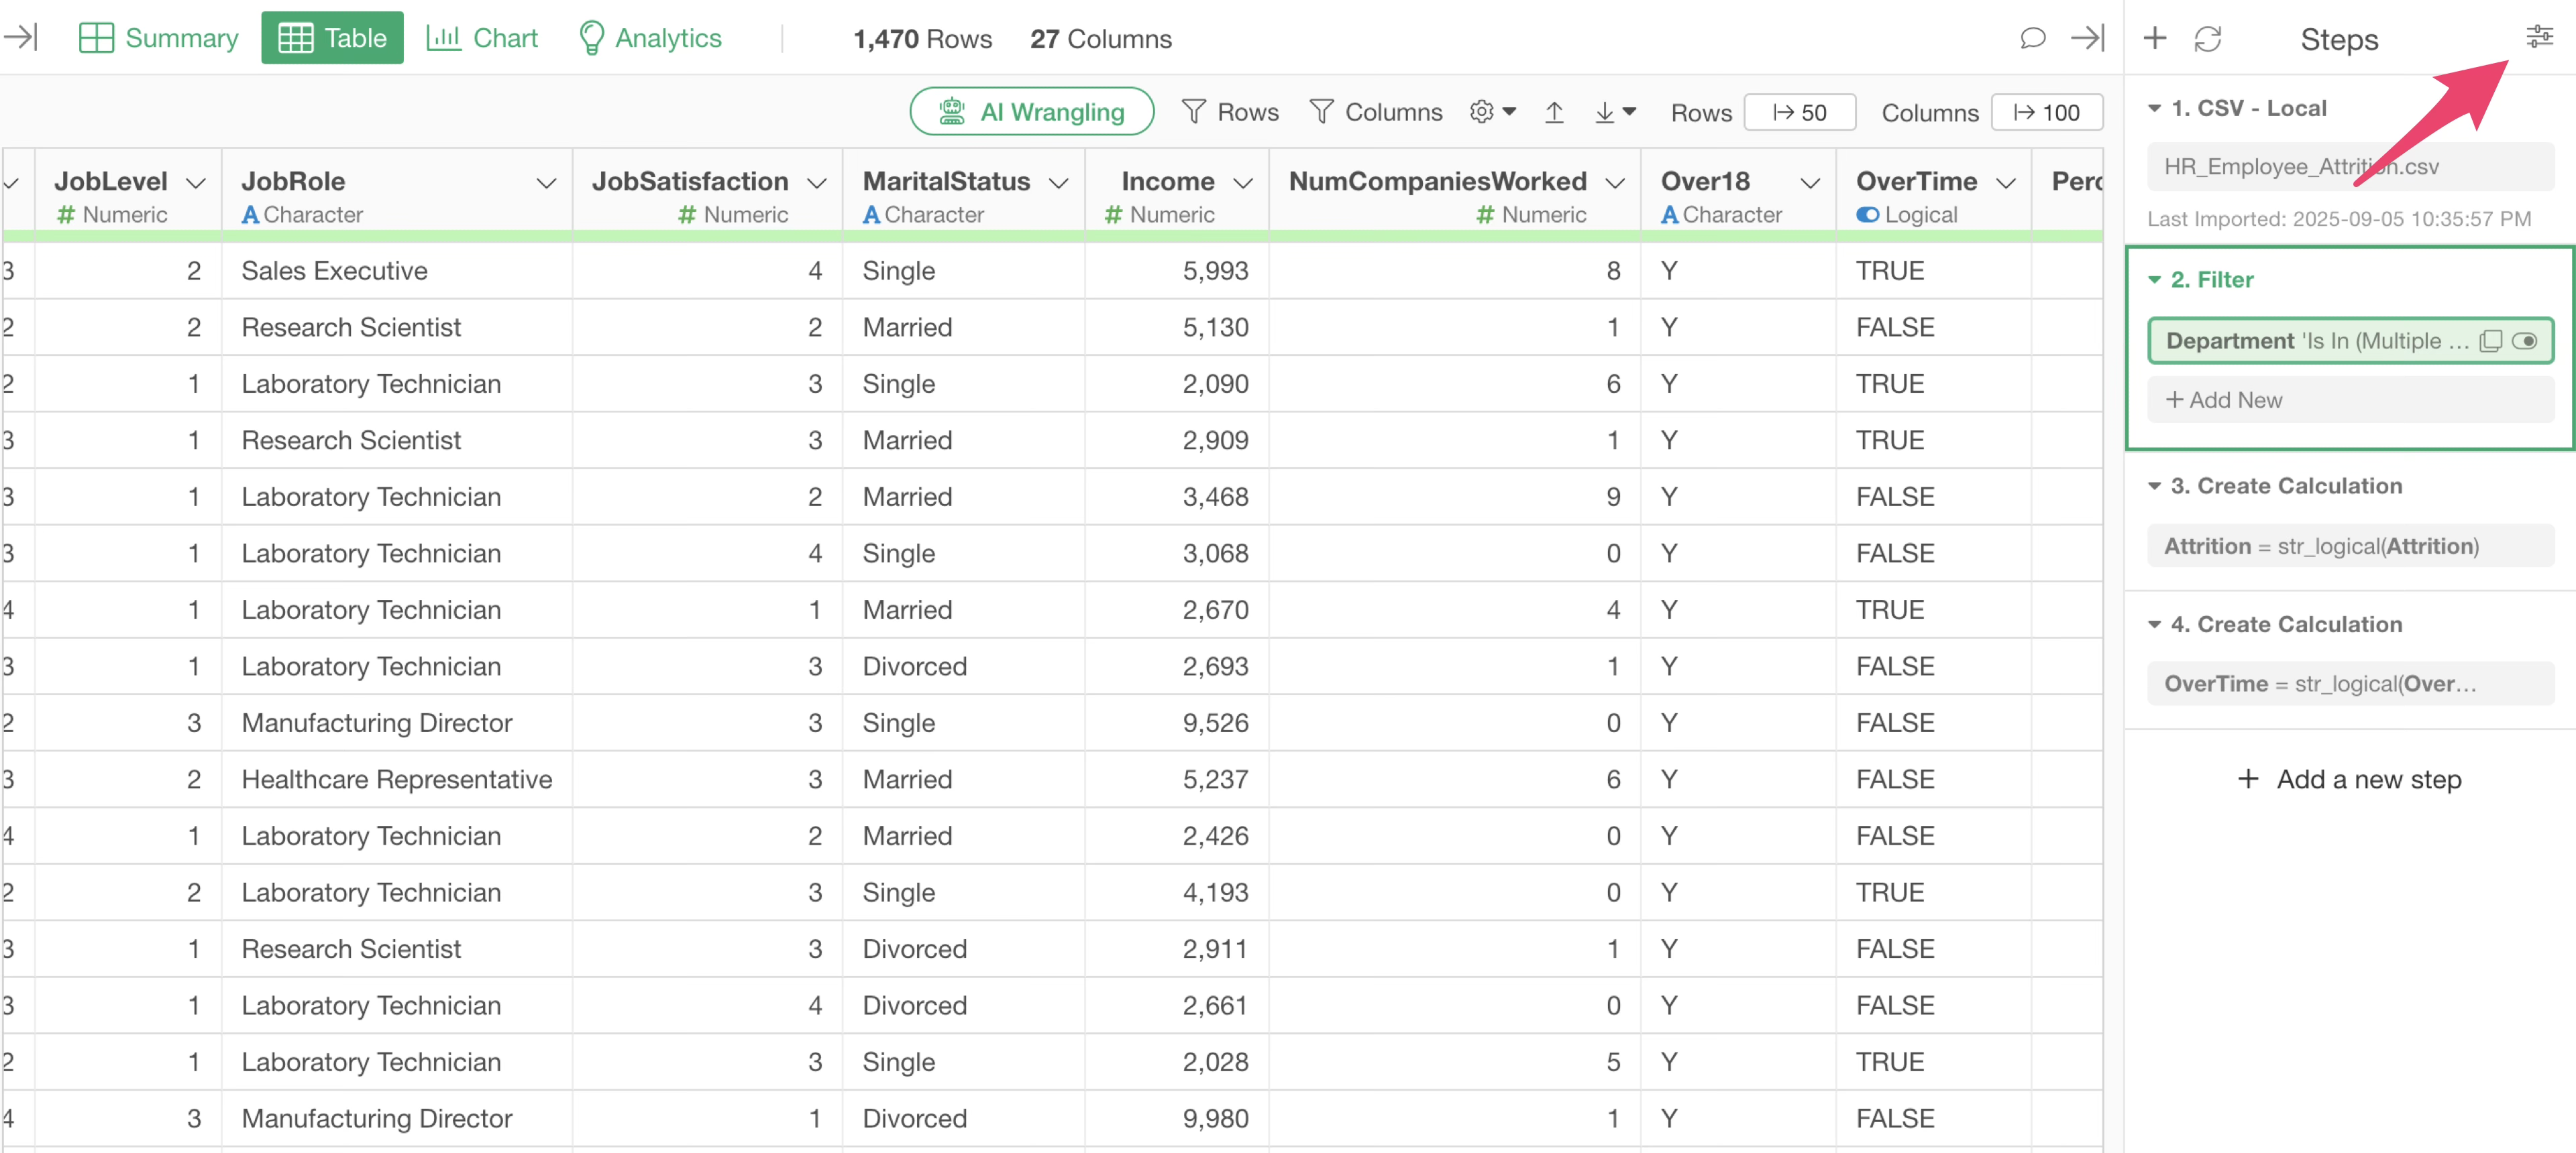Open the Attrition str_logical calculation
Image resolution: width=2576 pixels, height=1153 pixels.
[2350, 546]
